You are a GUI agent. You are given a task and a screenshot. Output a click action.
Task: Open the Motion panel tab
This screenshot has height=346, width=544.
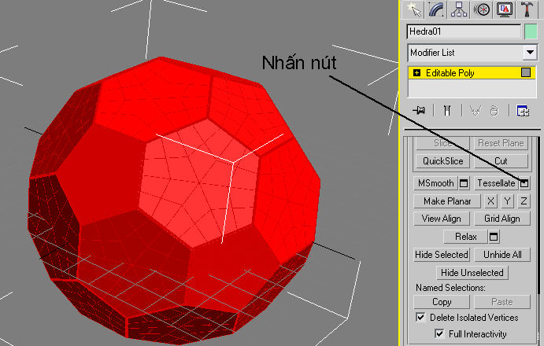482,9
